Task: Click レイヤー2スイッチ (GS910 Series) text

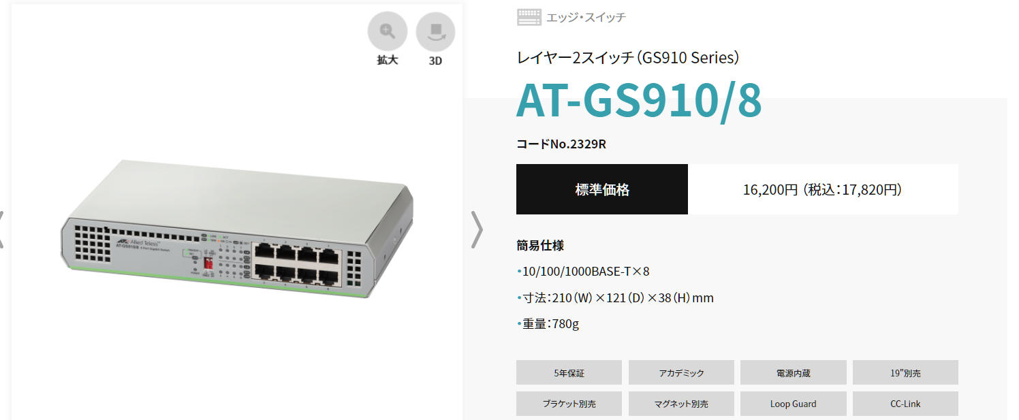Action: [x=627, y=58]
